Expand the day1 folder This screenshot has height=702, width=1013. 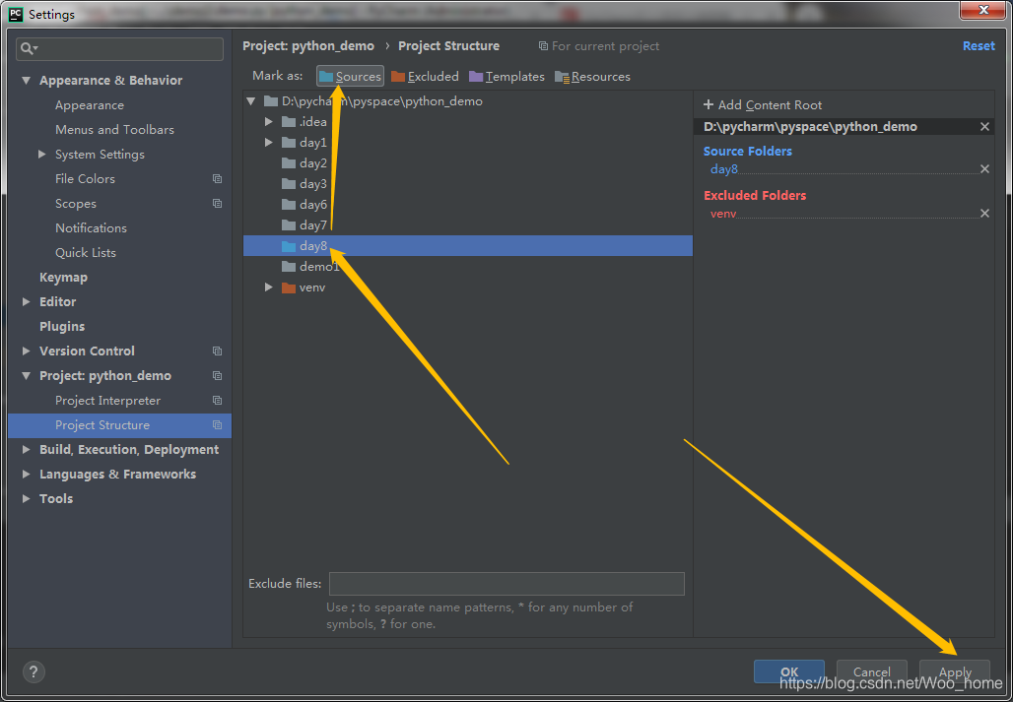click(x=269, y=143)
